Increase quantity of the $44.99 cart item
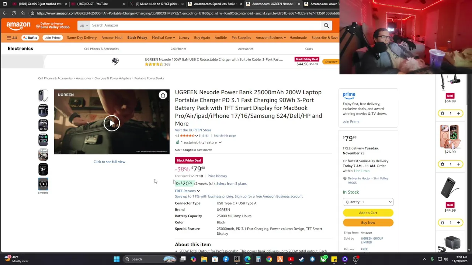The image size is (472, 265). (458, 222)
